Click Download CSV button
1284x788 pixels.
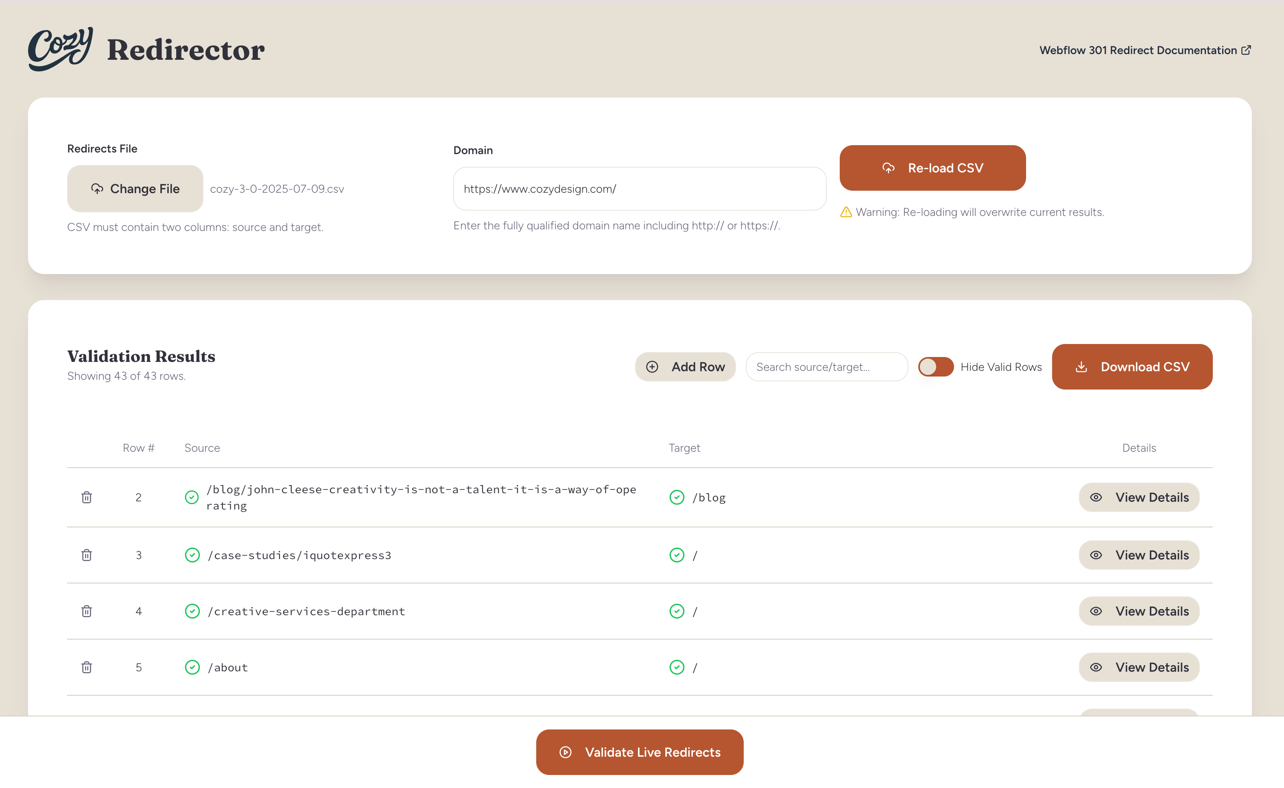tap(1132, 367)
